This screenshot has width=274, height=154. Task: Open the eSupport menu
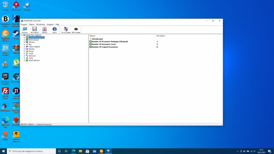(x=50, y=24)
